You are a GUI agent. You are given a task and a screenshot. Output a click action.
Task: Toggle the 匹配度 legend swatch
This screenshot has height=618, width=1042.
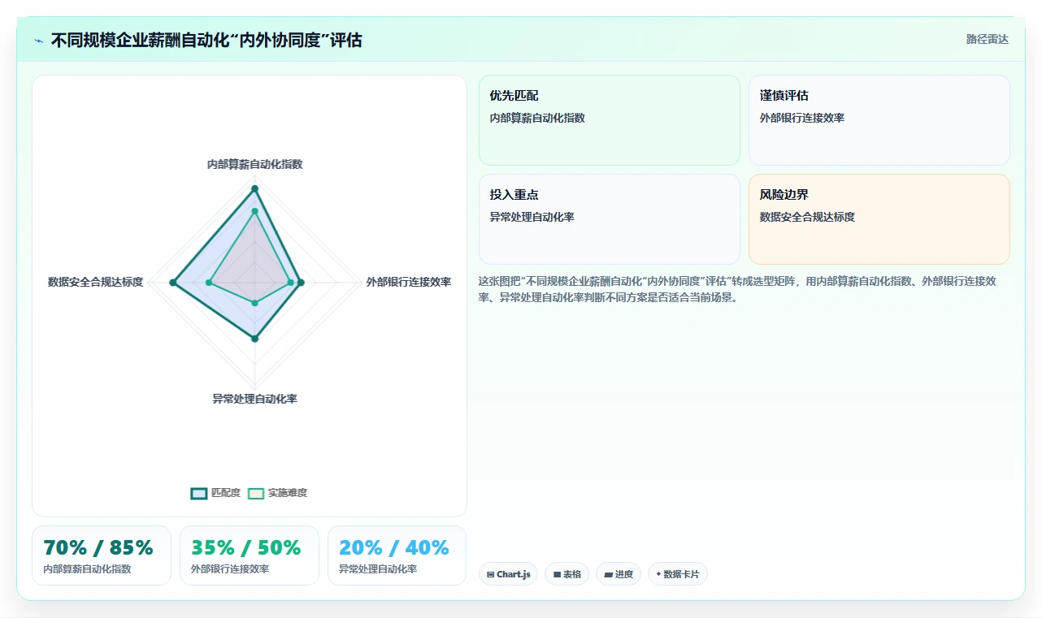(199, 493)
